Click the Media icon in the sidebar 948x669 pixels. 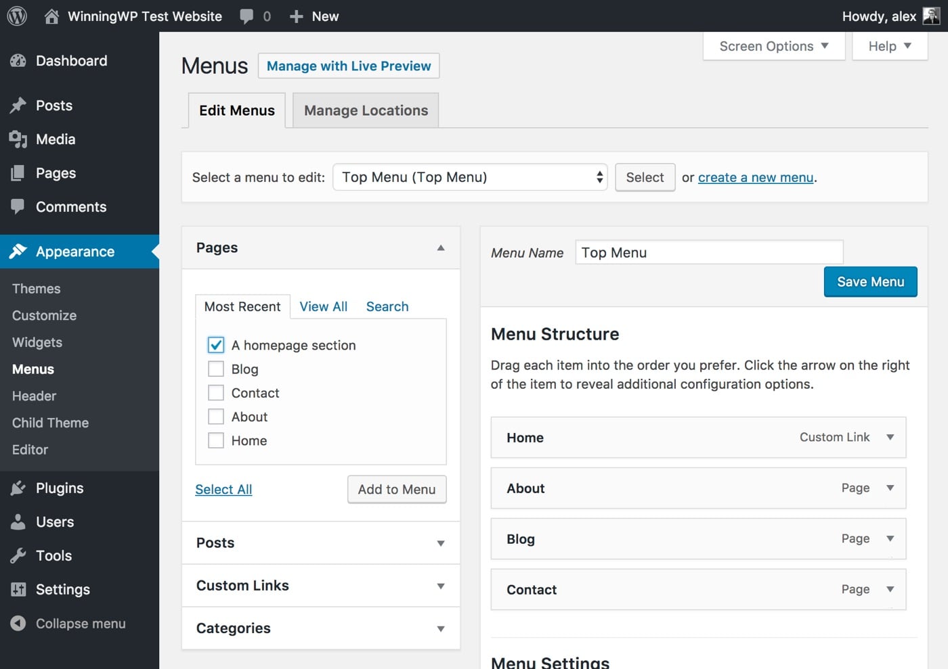click(x=18, y=139)
